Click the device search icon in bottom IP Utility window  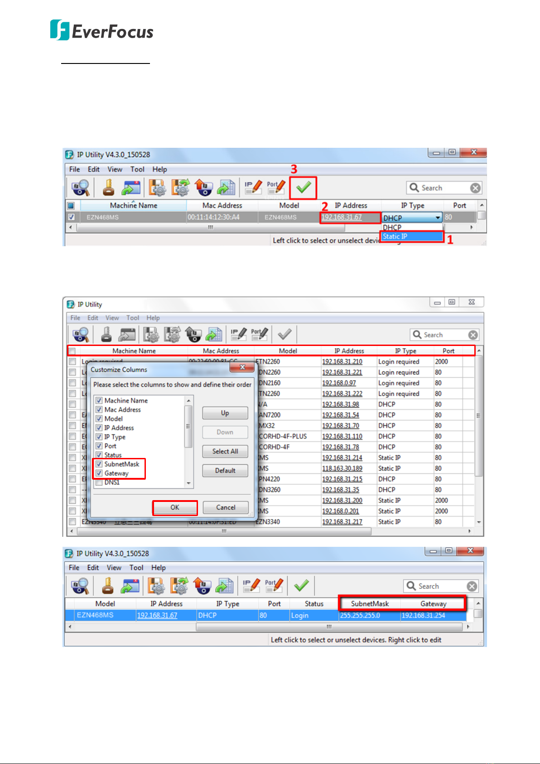(80, 586)
